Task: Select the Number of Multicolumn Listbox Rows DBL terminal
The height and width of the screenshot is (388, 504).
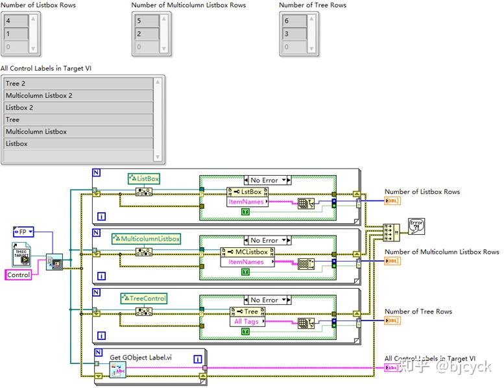Action: 392,261
